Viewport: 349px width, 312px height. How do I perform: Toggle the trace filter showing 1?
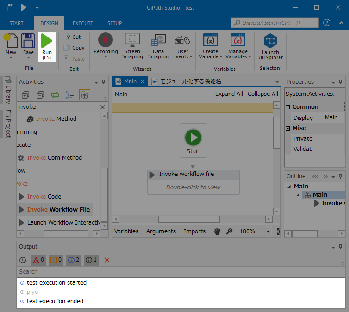tap(91, 260)
